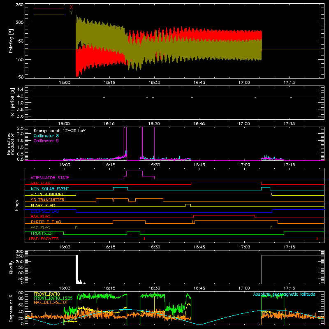Viewport: 329px width, 329px height.
Task: Click the 50 value on the Pointing axis
Action: click(x=21, y=77)
